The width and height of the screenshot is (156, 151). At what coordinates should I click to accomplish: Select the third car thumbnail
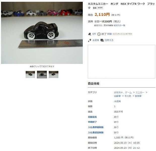(54, 74)
